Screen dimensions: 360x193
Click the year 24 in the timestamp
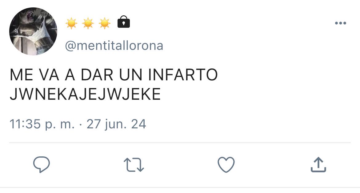coord(139,124)
